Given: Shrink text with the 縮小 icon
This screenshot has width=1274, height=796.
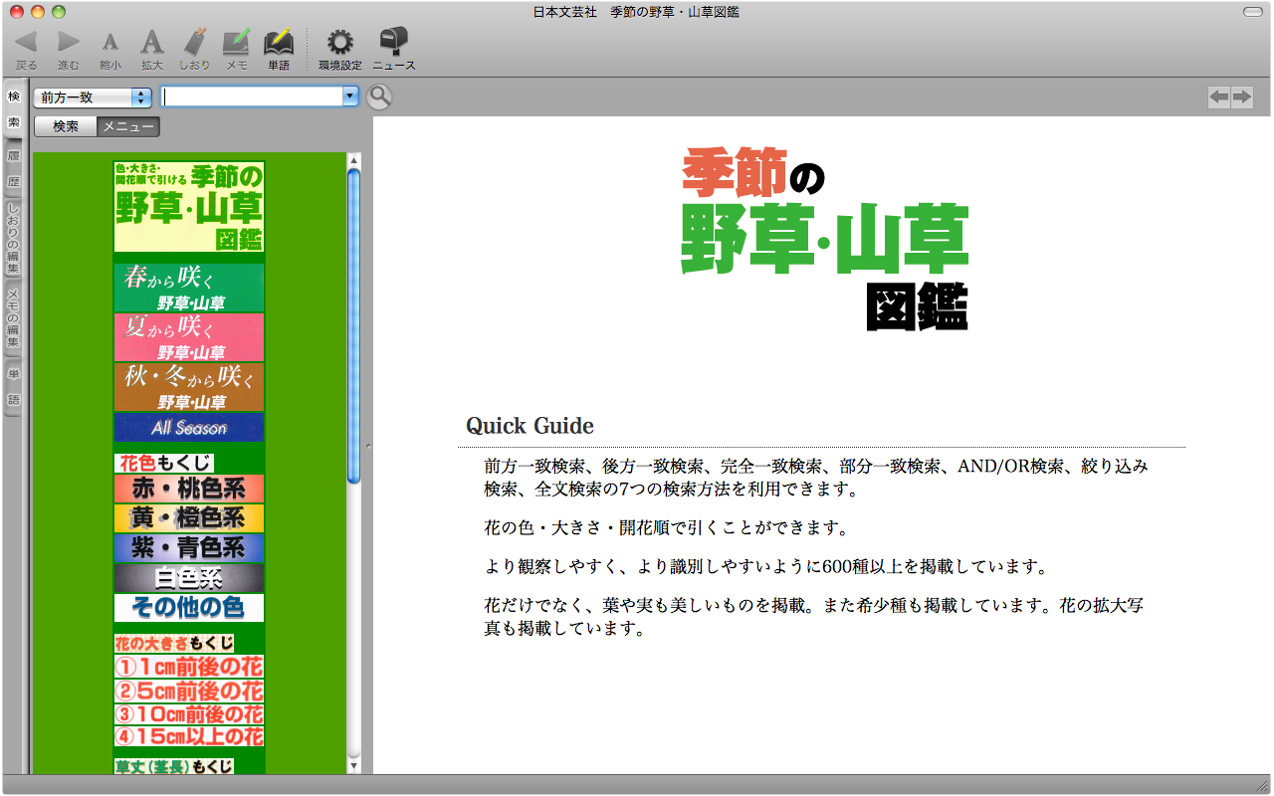Looking at the screenshot, I should (x=110, y=43).
